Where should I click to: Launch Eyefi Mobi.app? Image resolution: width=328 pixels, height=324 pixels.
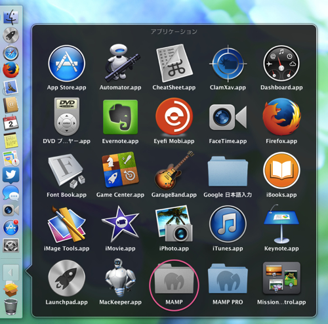[174, 117]
